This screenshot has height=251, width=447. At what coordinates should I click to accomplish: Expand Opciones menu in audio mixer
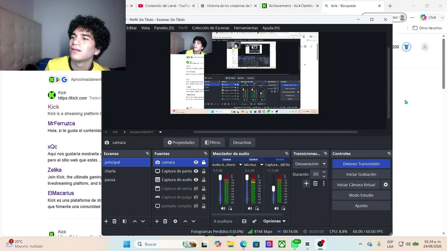pyautogui.click(x=274, y=221)
